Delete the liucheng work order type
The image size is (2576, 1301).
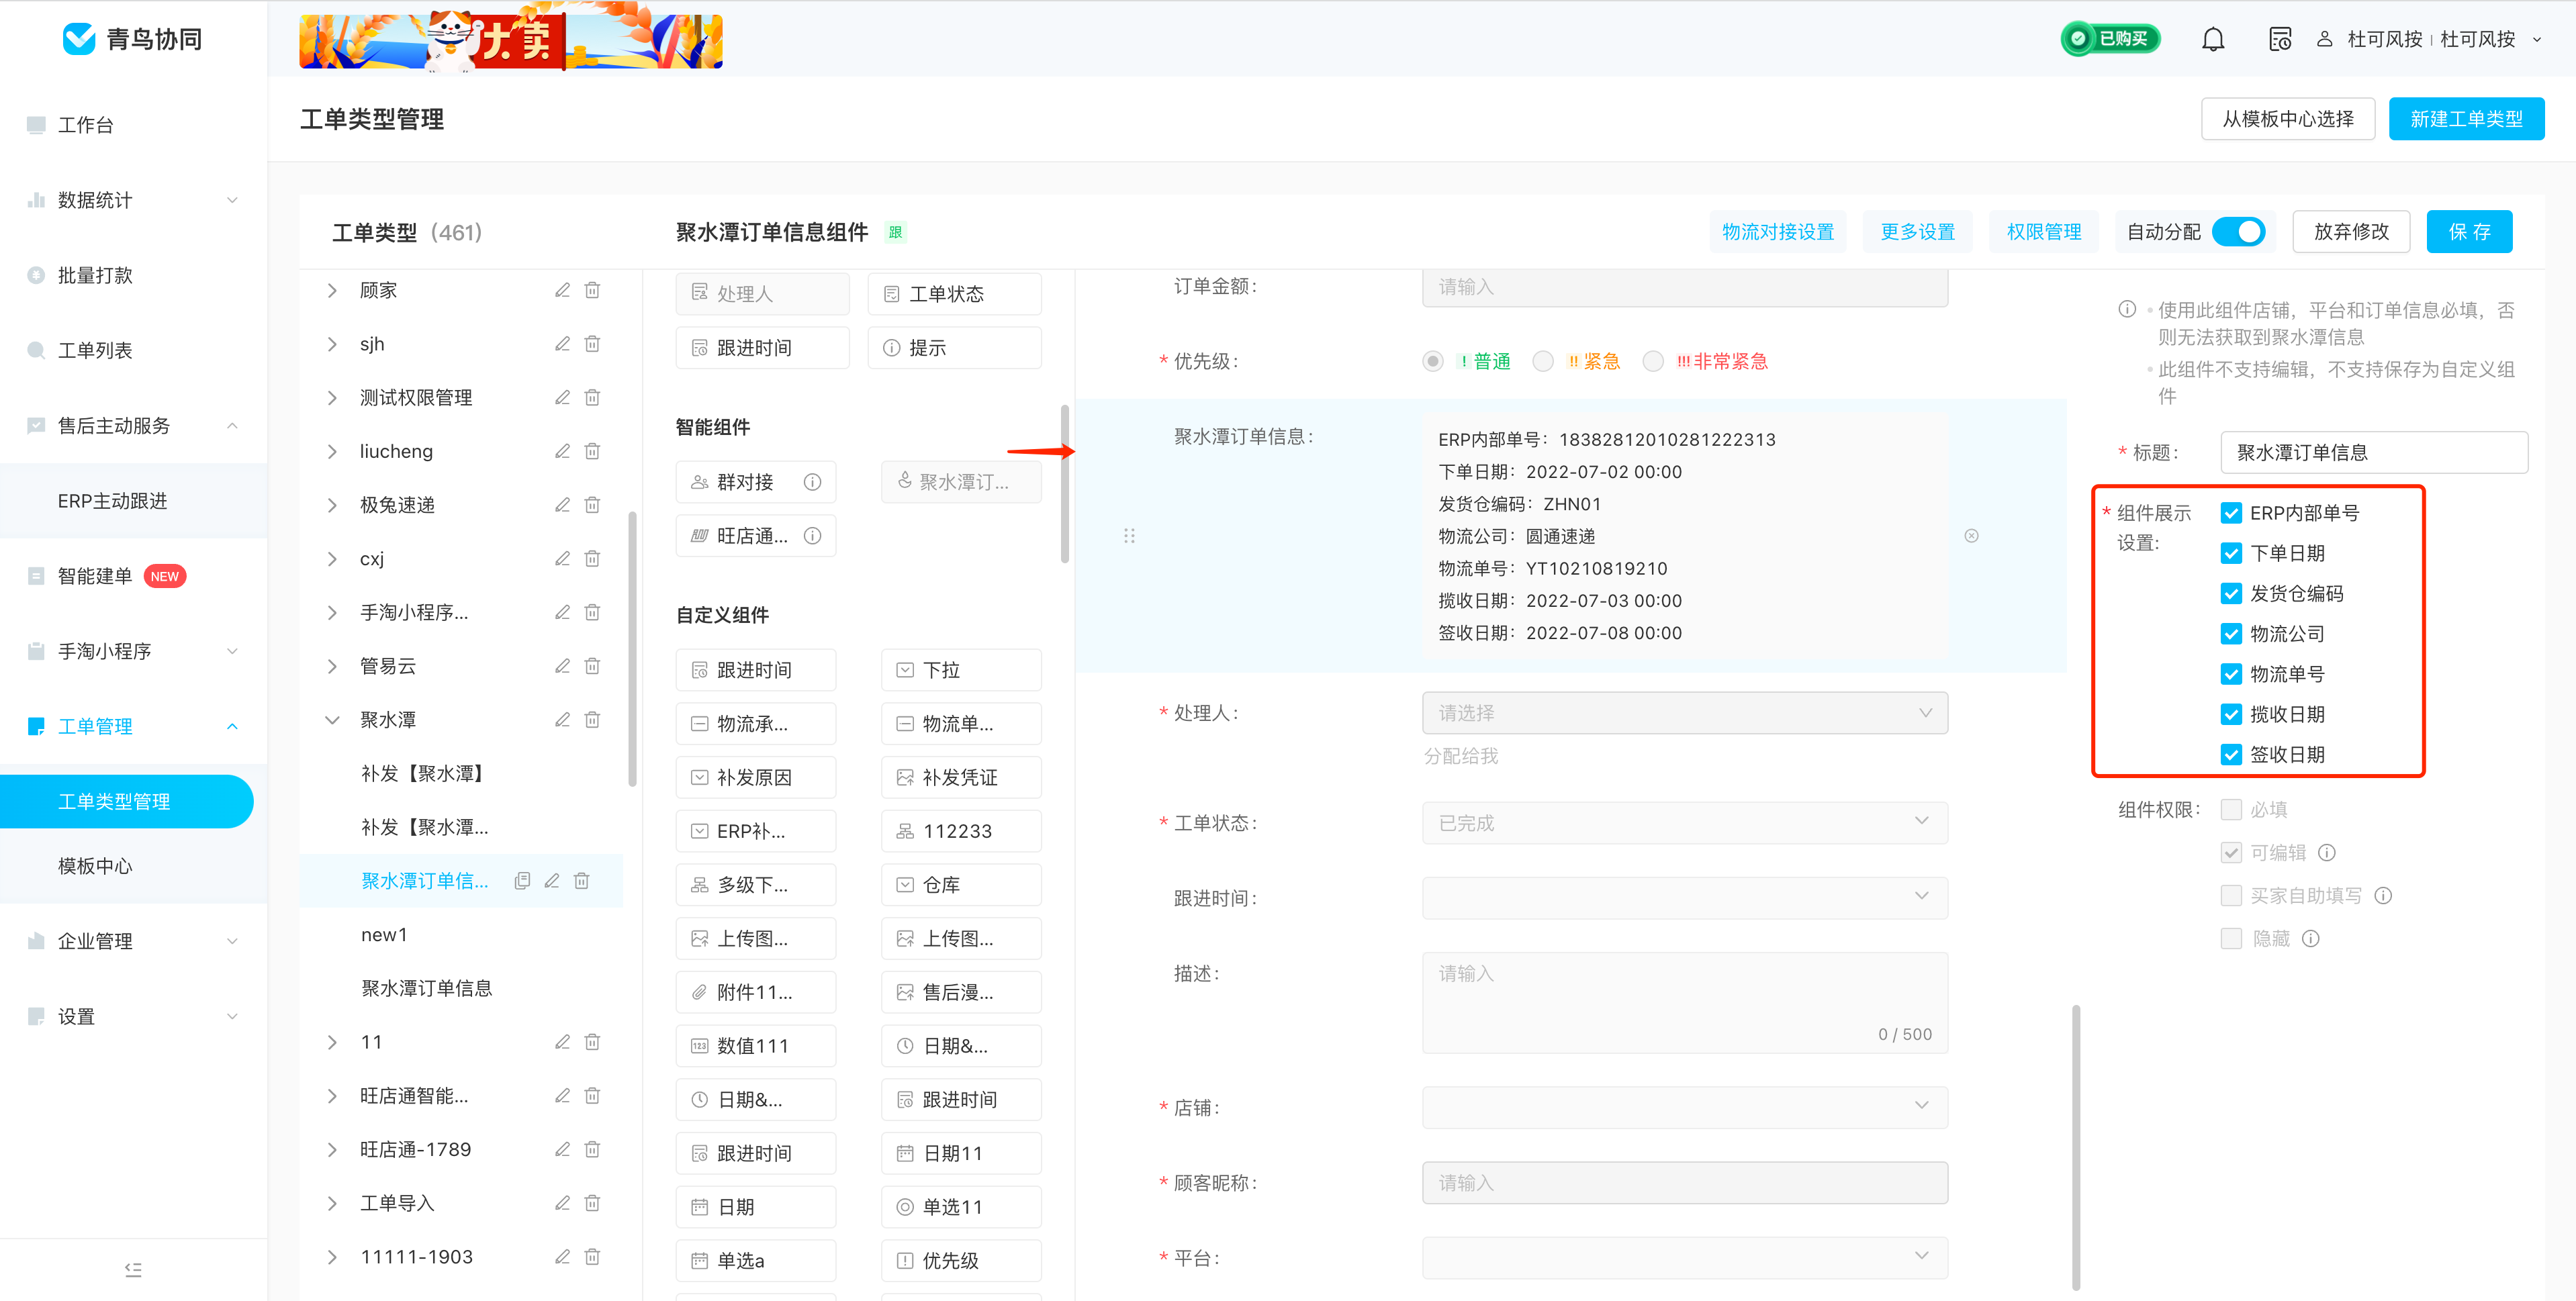tap(593, 451)
